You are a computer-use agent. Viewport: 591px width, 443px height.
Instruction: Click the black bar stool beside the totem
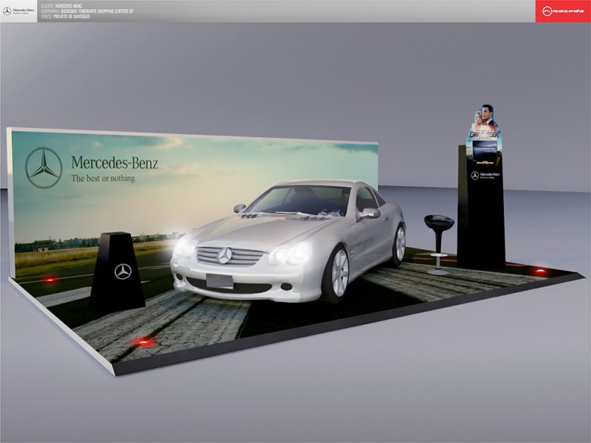[439, 244]
